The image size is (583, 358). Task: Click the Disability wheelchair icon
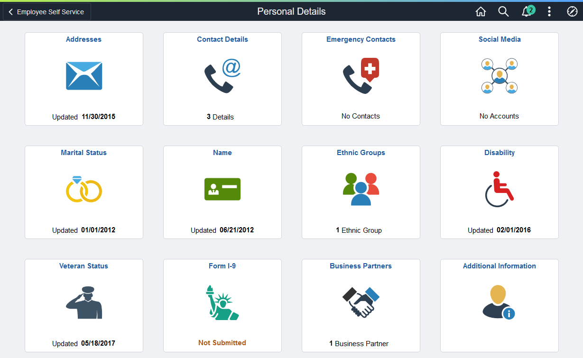[x=500, y=189]
